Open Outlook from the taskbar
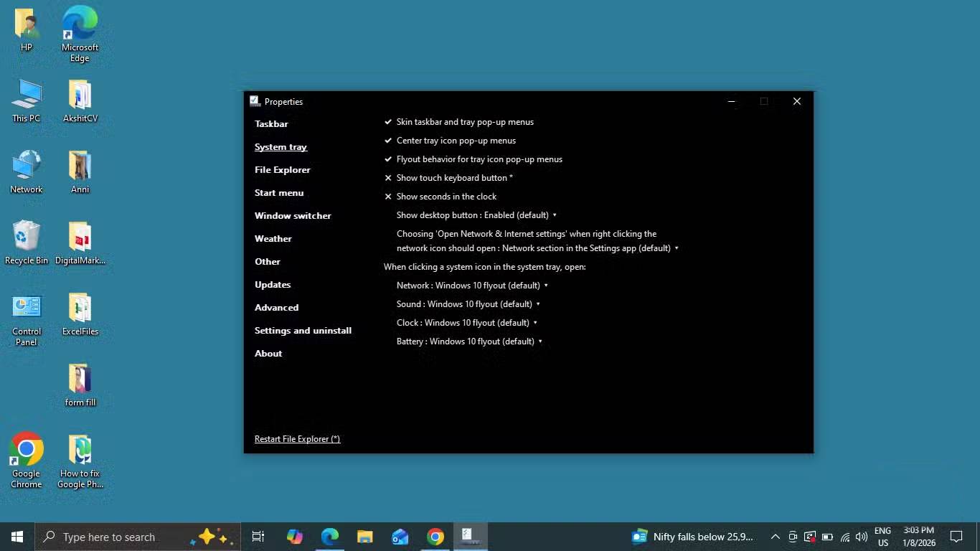The height and width of the screenshot is (551, 980). (400, 537)
